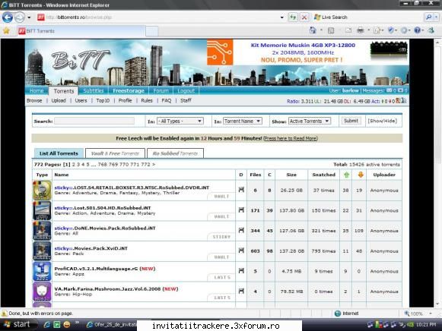Open the Lost.S01.S04.HD.RoSubbed.iNT torrent
This screenshot has width=442, height=331.
pos(103,208)
